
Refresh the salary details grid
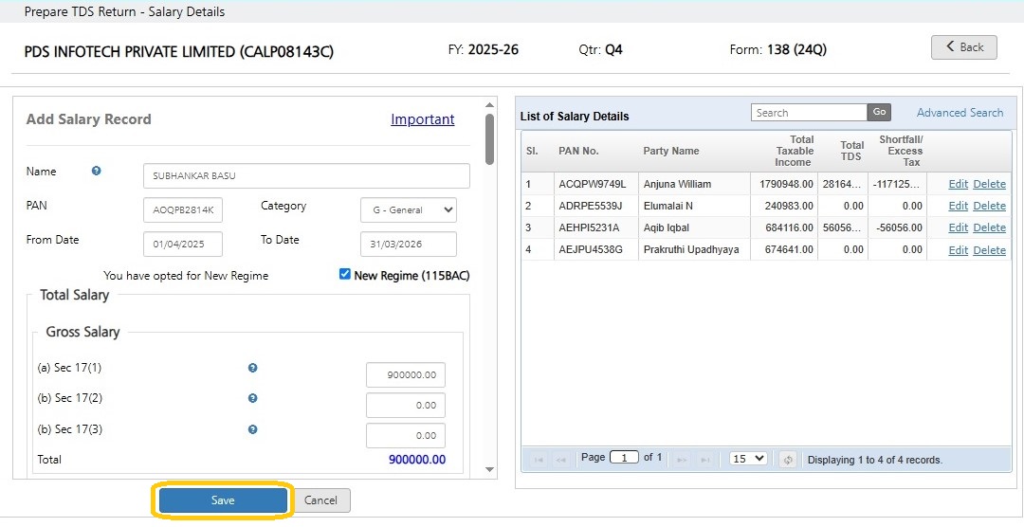click(788, 459)
